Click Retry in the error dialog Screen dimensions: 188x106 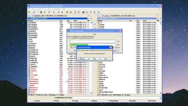(x=95, y=59)
